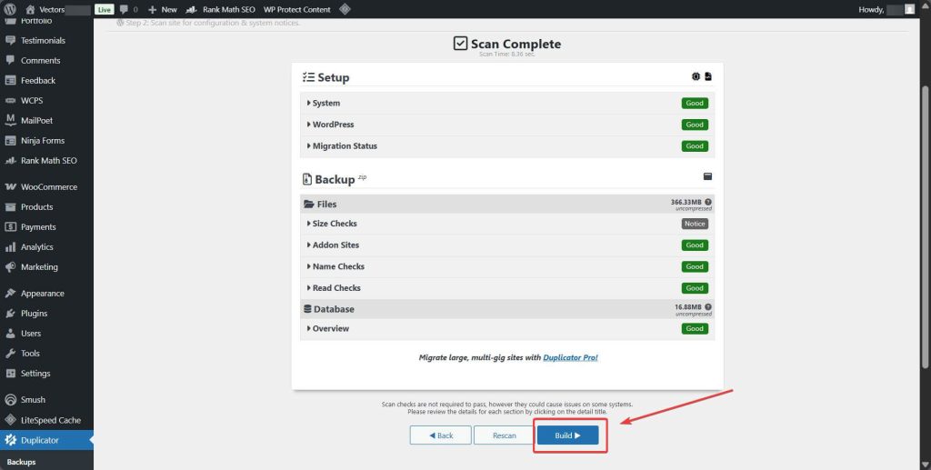Click the Setup gear icon
This screenshot has width=931, height=470.
[x=696, y=76]
